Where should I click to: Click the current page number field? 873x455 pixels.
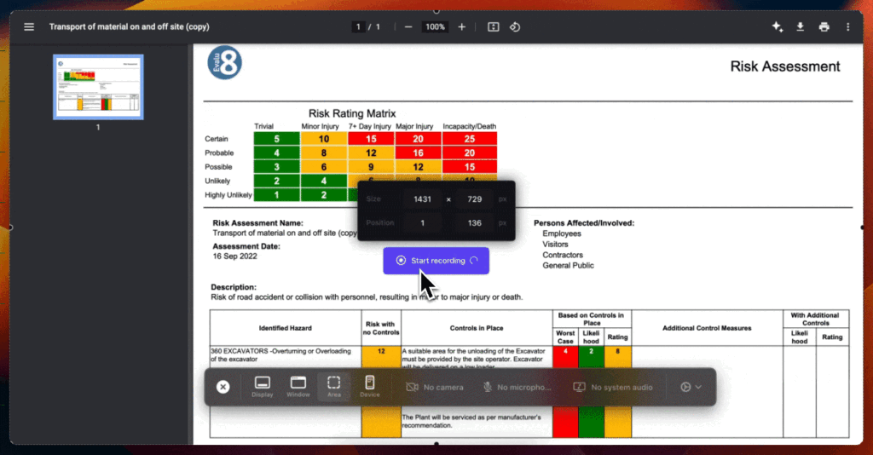point(358,26)
